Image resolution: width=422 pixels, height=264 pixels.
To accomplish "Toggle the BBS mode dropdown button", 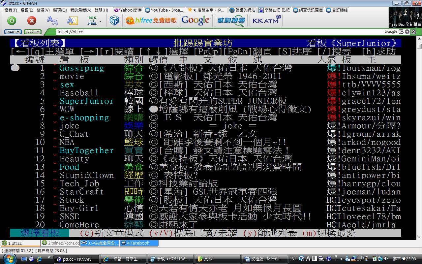I will (x=33, y=32).
